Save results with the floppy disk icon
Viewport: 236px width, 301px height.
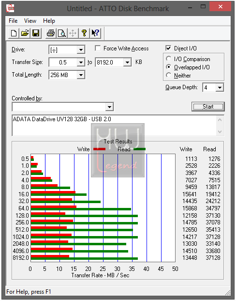(36, 33)
